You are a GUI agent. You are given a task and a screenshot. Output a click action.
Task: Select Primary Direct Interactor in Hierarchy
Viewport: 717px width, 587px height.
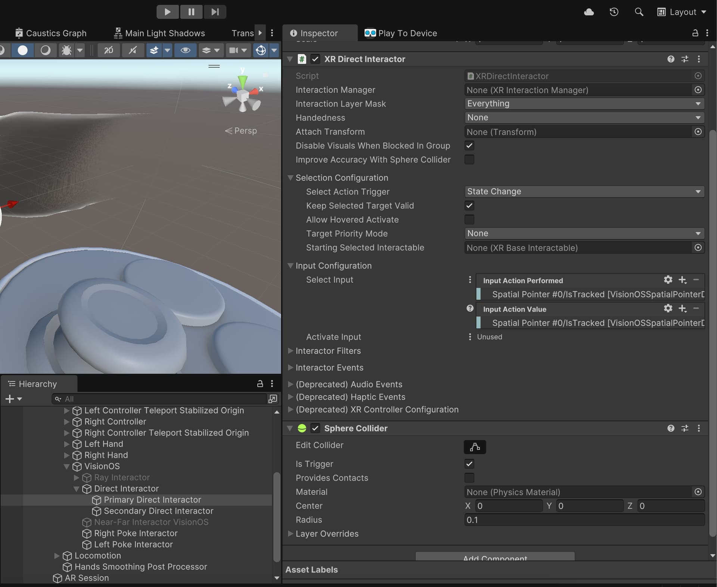(x=152, y=500)
